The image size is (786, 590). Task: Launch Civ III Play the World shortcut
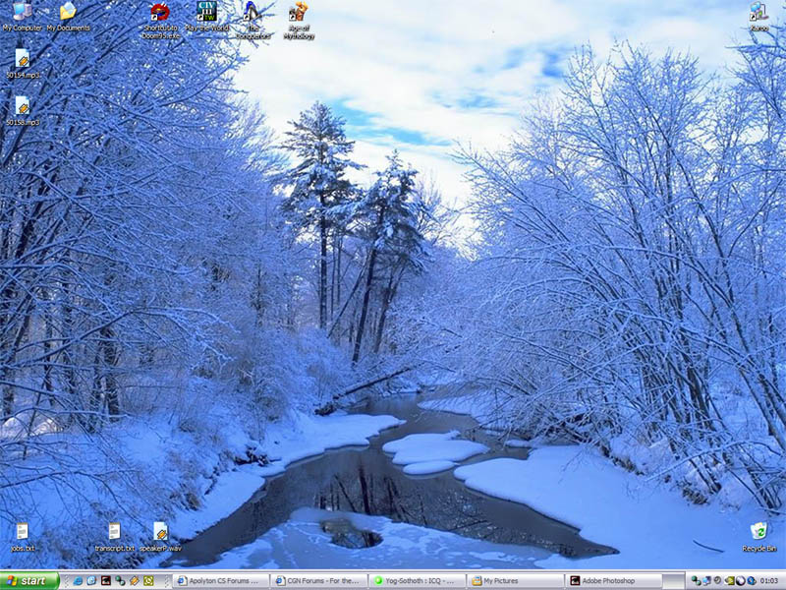pos(206,13)
